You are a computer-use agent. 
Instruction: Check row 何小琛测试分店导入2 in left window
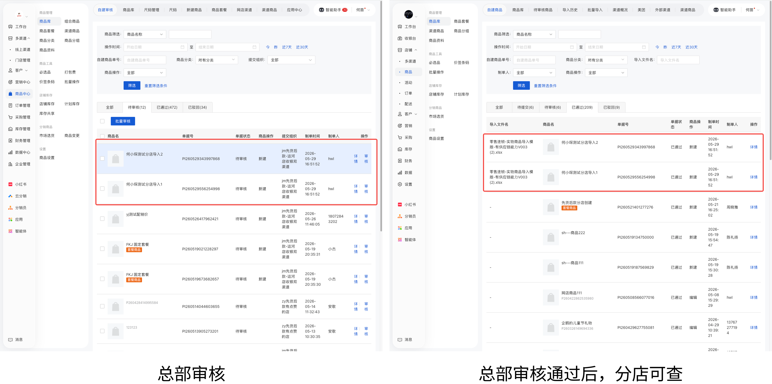click(x=102, y=158)
